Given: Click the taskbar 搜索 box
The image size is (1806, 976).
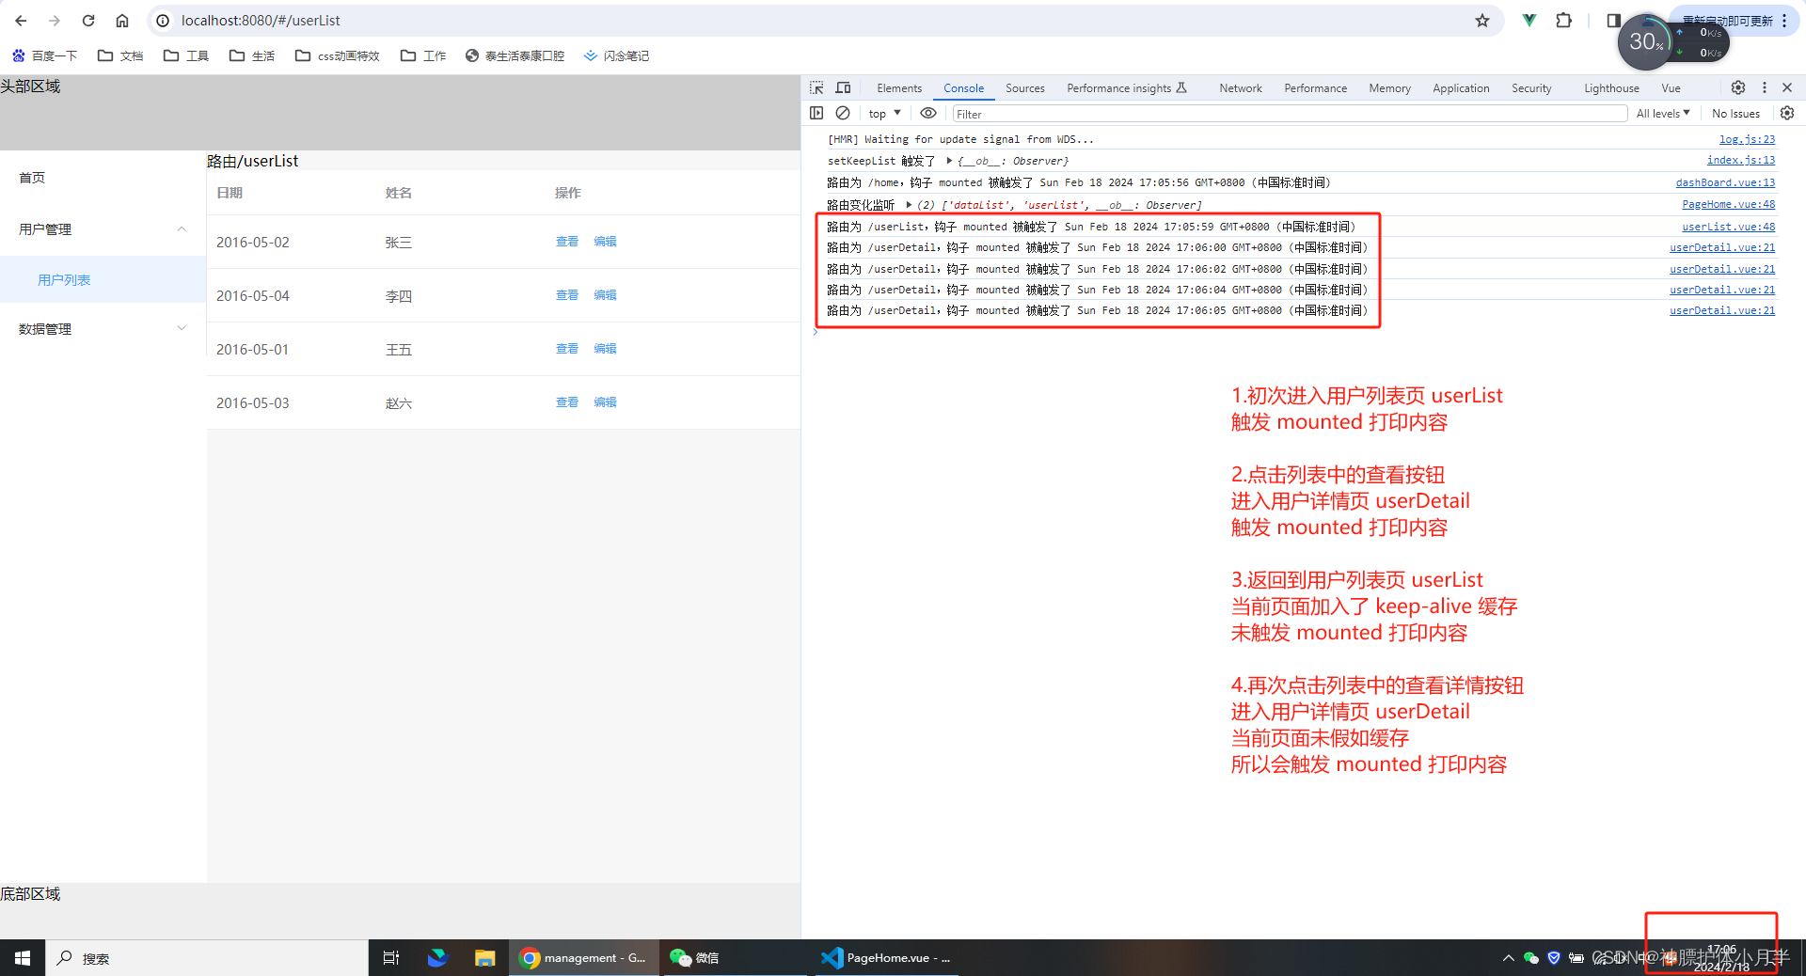Looking at the screenshot, I should coord(207,958).
